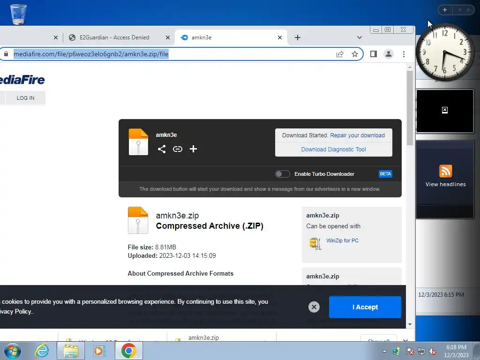Click the muted volume tray icon

pyautogui.click(x=433, y=351)
